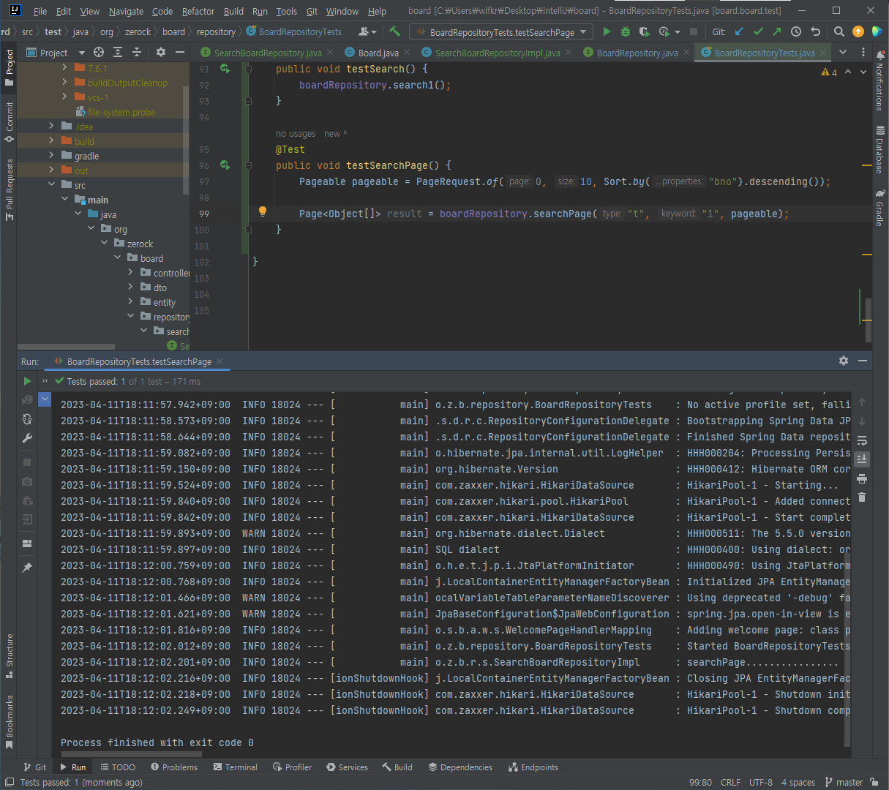Open wrench test runner settings in Run panel

click(27, 438)
